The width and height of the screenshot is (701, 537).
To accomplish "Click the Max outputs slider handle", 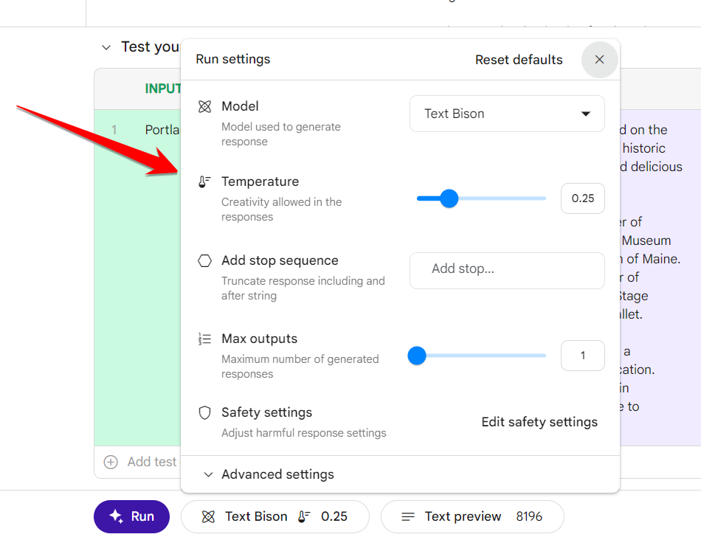I will [x=417, y=356].
